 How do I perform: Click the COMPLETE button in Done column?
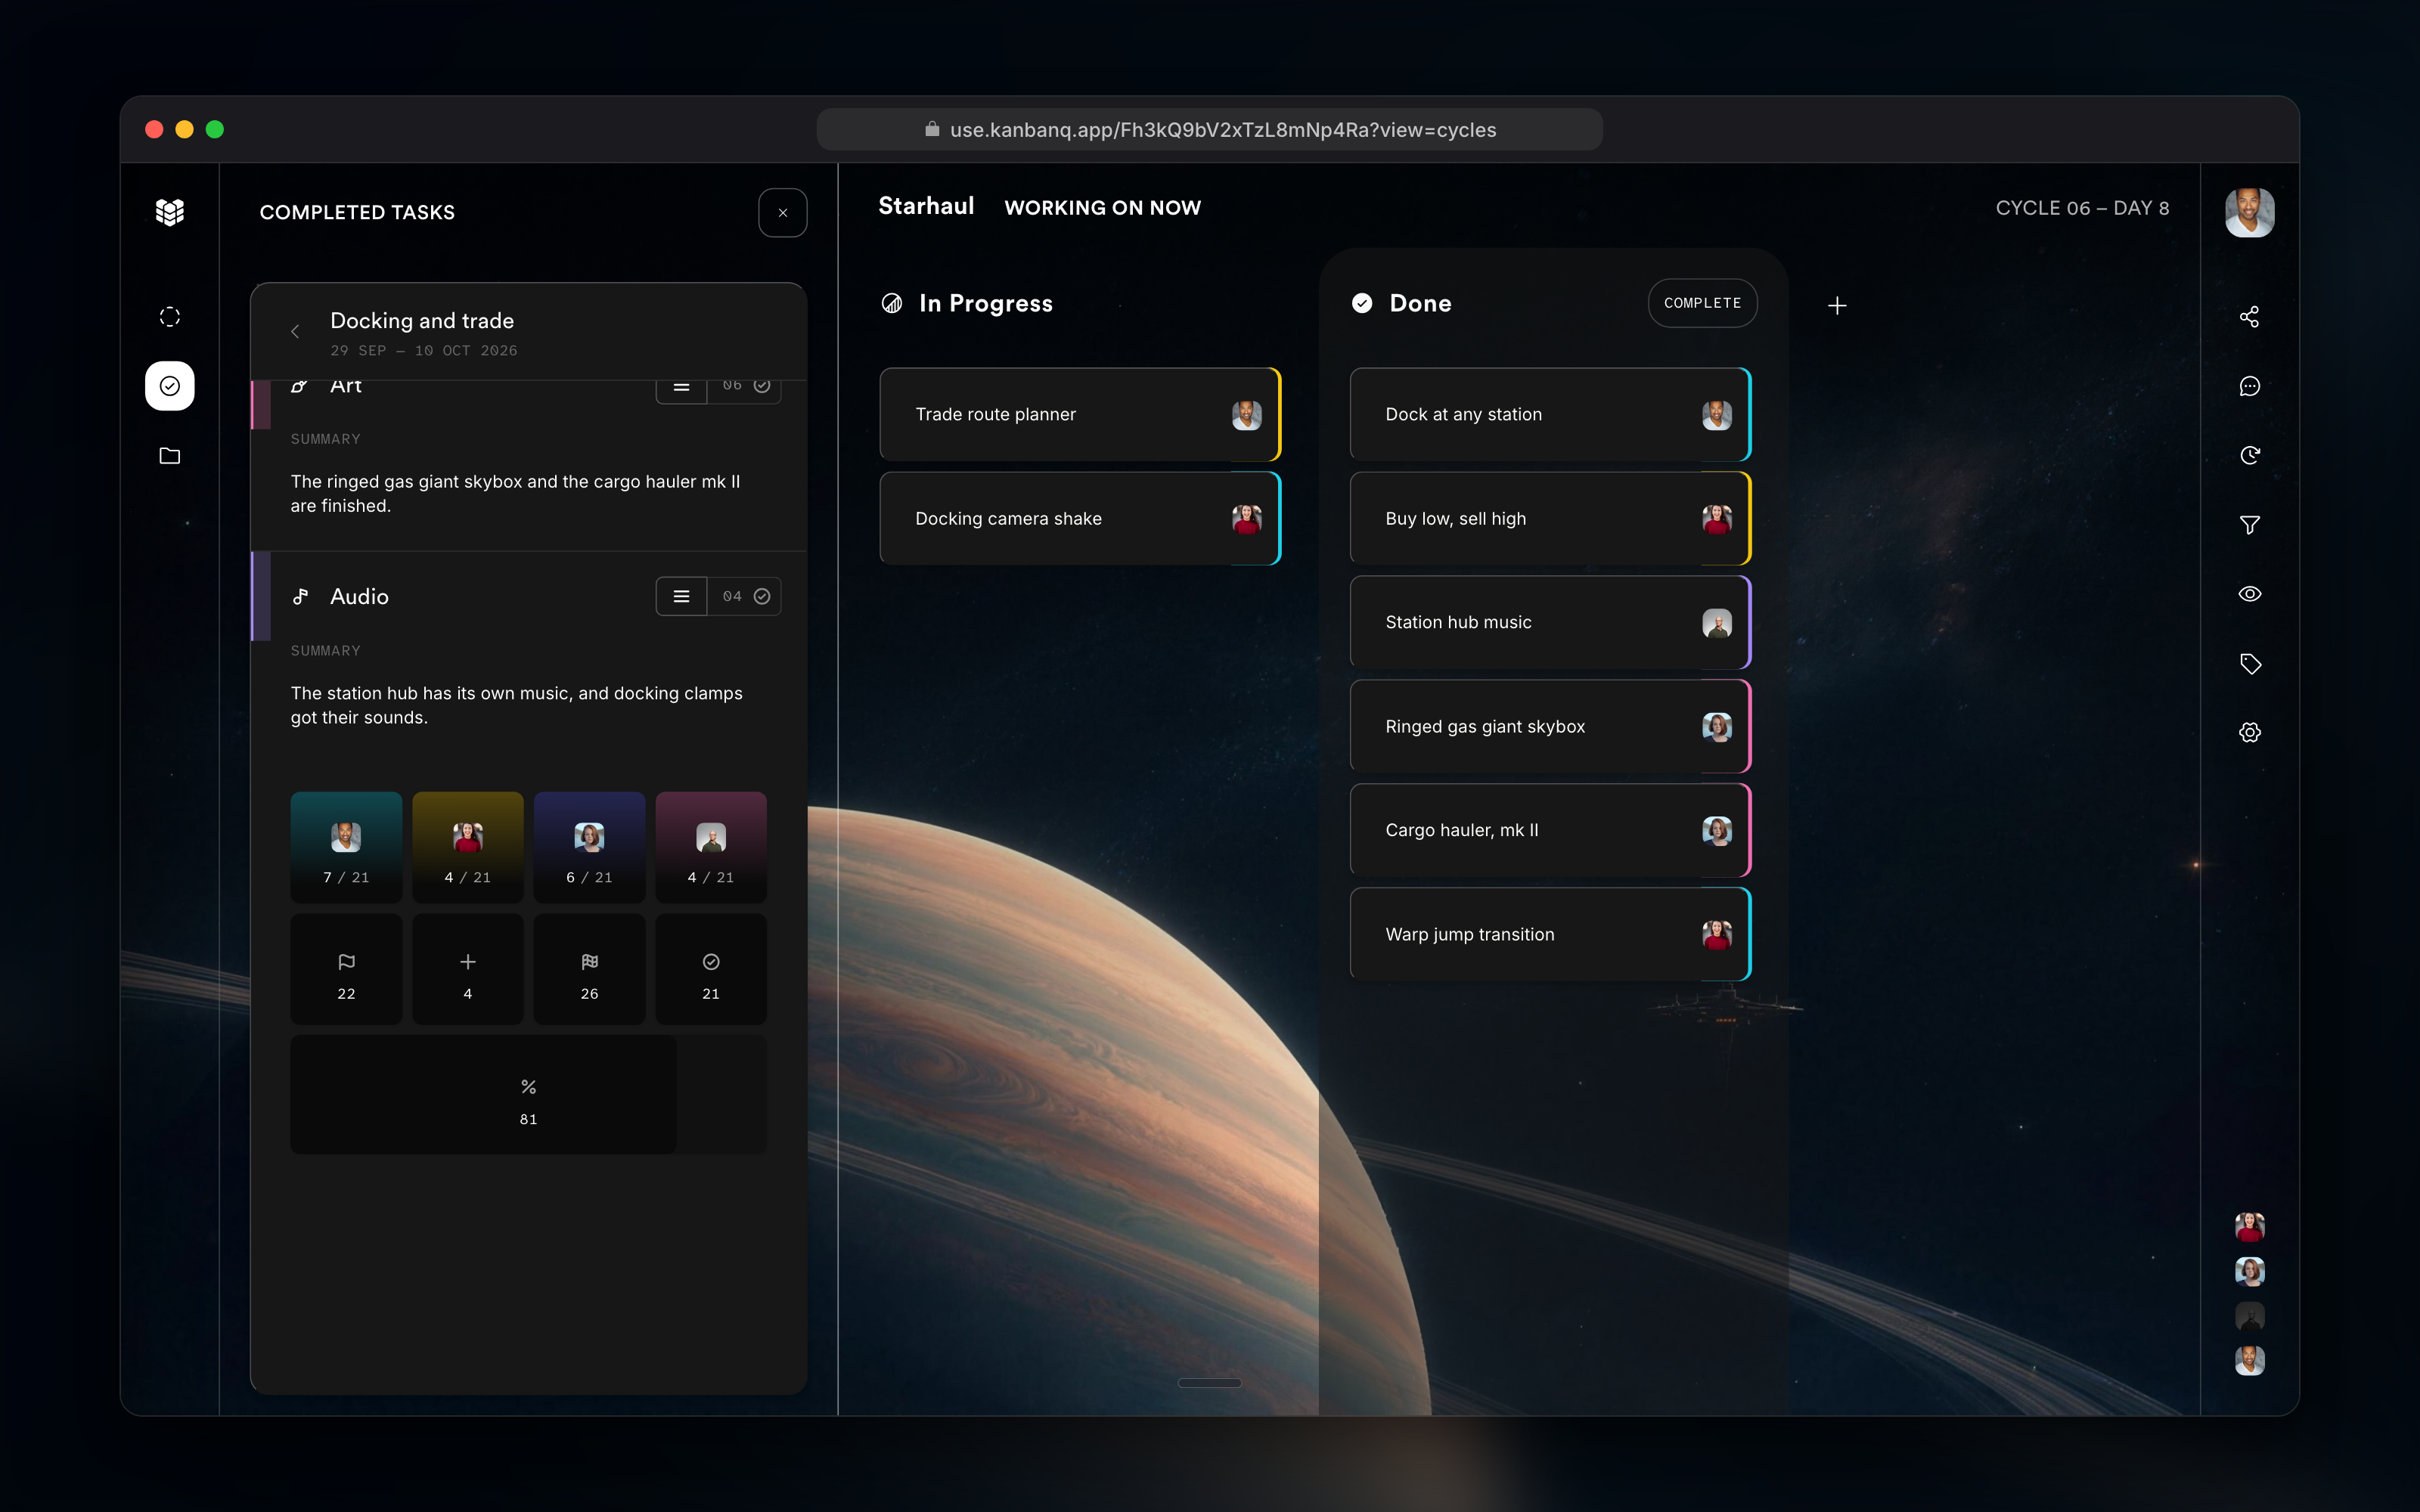click(x=1702, y=303)
